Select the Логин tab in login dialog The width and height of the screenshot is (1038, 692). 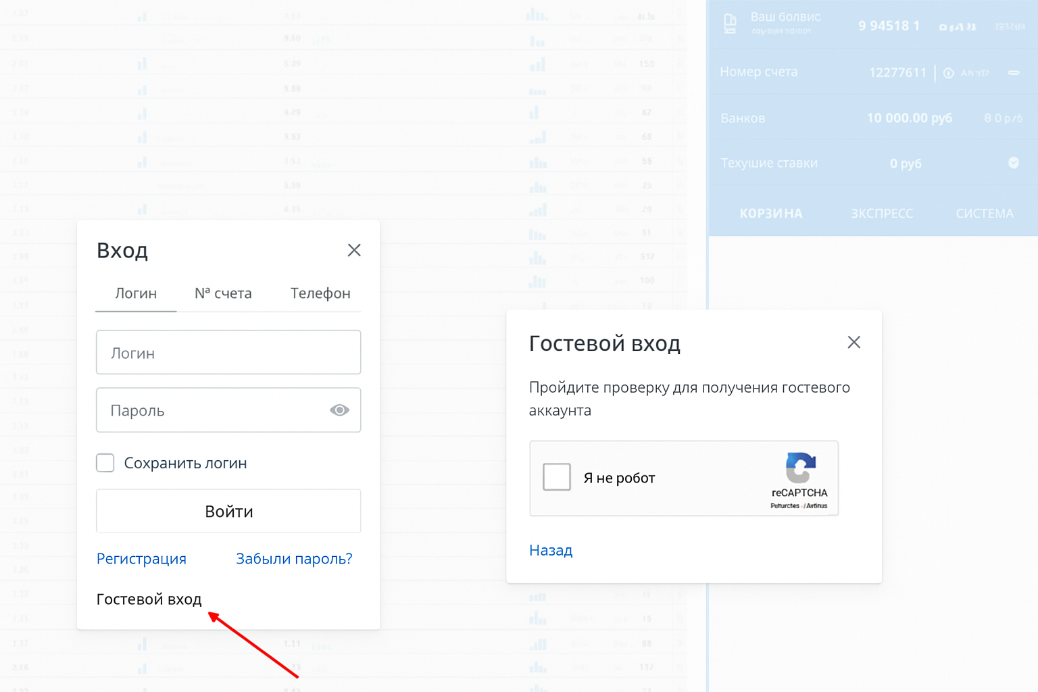tap(136, 293)
